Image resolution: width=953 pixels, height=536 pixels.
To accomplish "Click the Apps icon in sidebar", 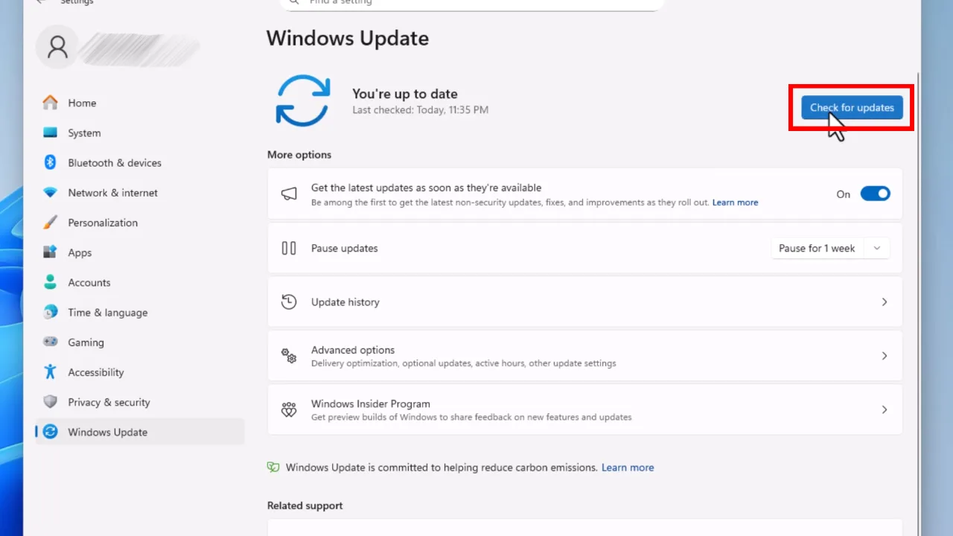I will (x=50, y=252).
